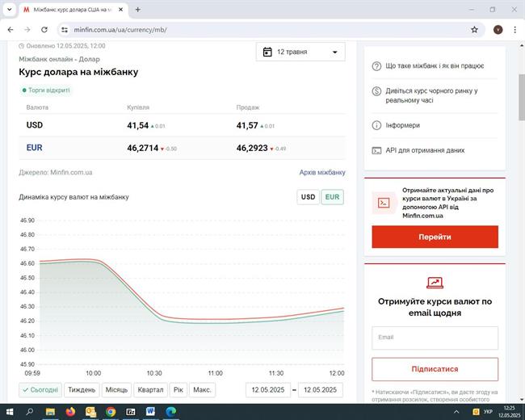Open Архів міжбанку link
525x420 pixels.
click(322, 173)
